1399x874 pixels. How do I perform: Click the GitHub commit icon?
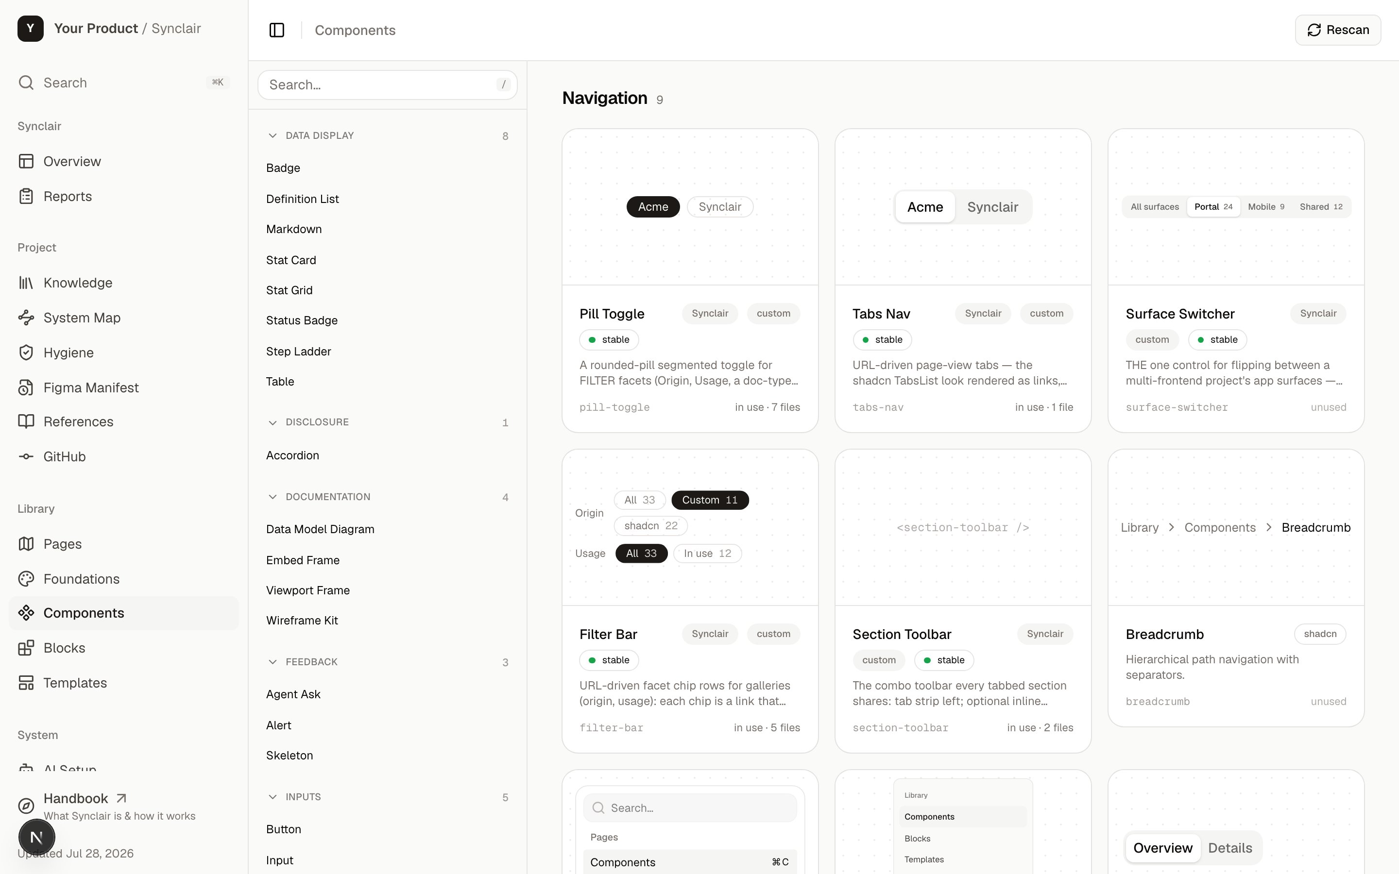click(x=26, y=456)
